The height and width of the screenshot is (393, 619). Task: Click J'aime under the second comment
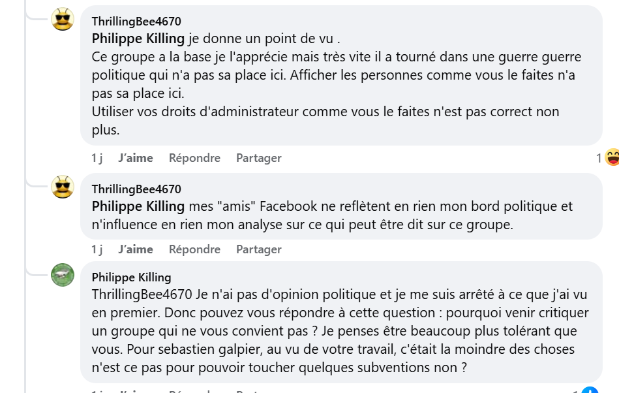pos(136,249)
